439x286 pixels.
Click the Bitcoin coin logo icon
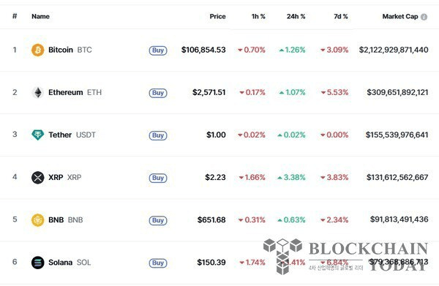click(x=37, y=50)
